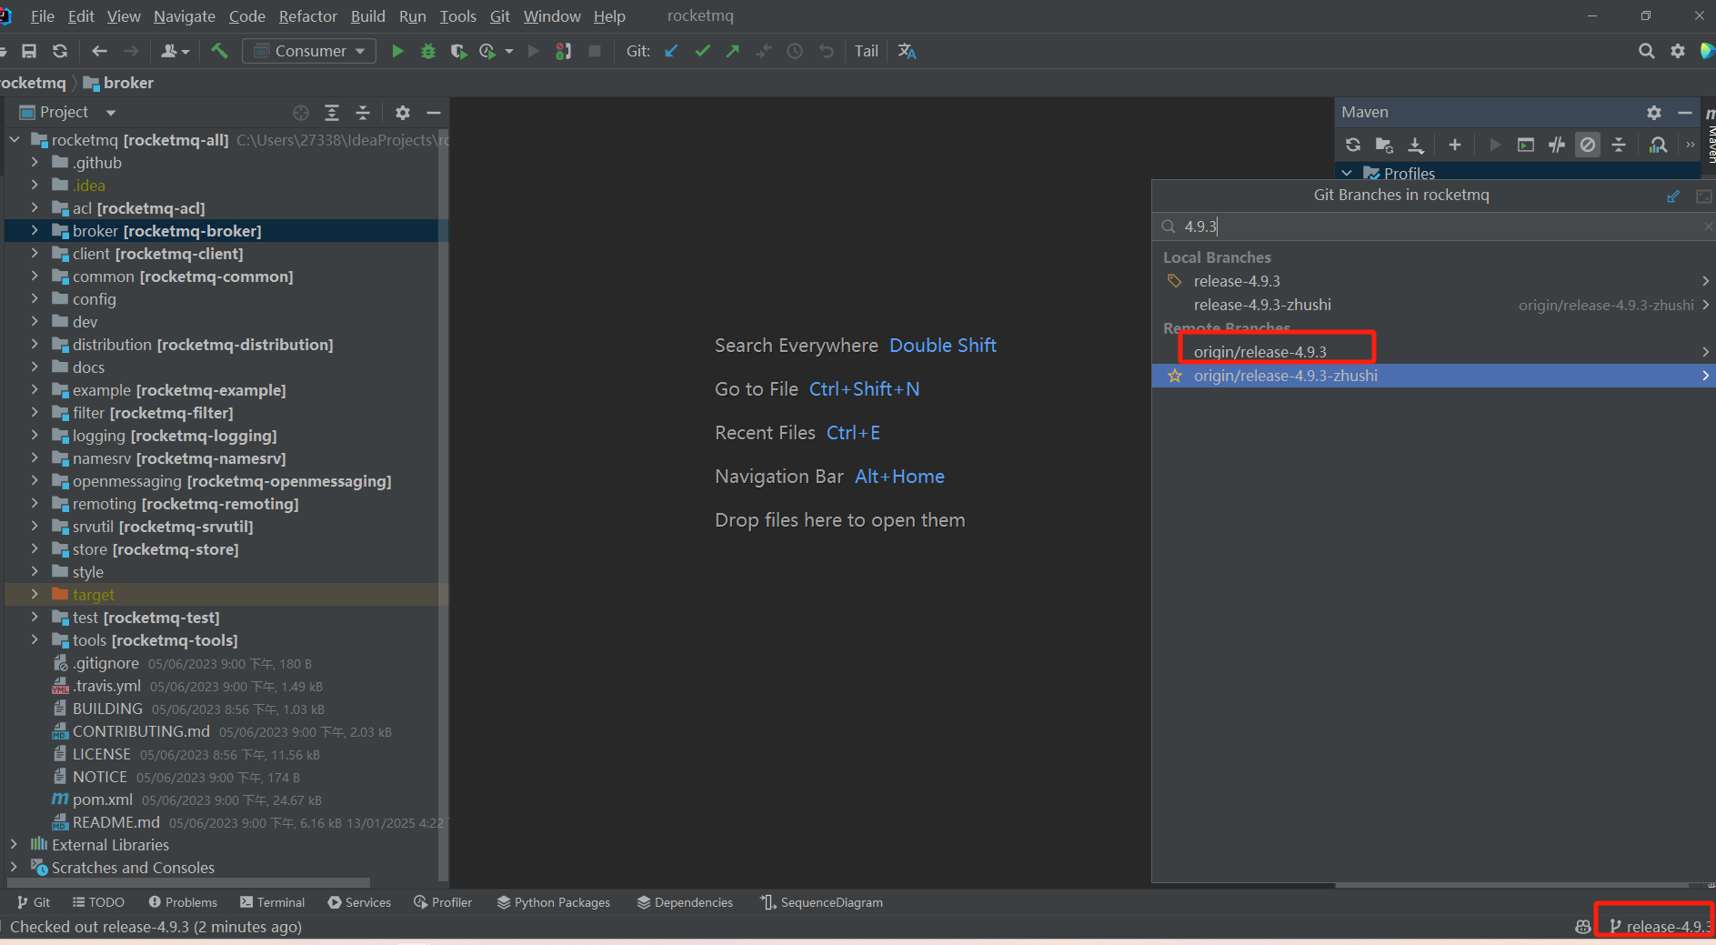Click the Save All toolbar icon

[29, 51]
